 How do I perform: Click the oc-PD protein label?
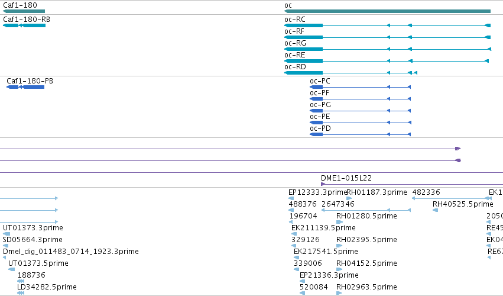(x=320, y=128)
